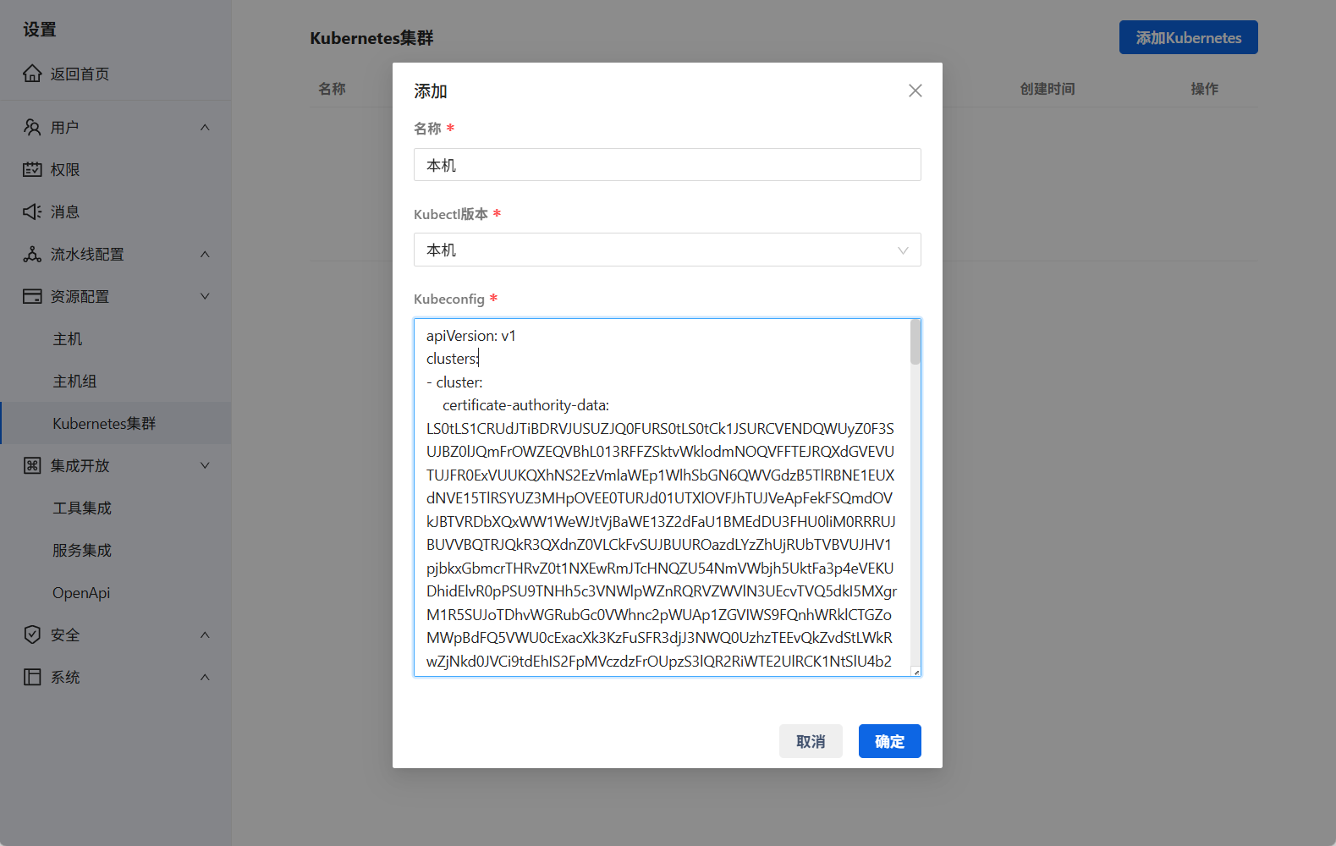1336x846 pixels.
Task: Click the "certificate-authority-data:" line
Action: (x=525, y=405)
